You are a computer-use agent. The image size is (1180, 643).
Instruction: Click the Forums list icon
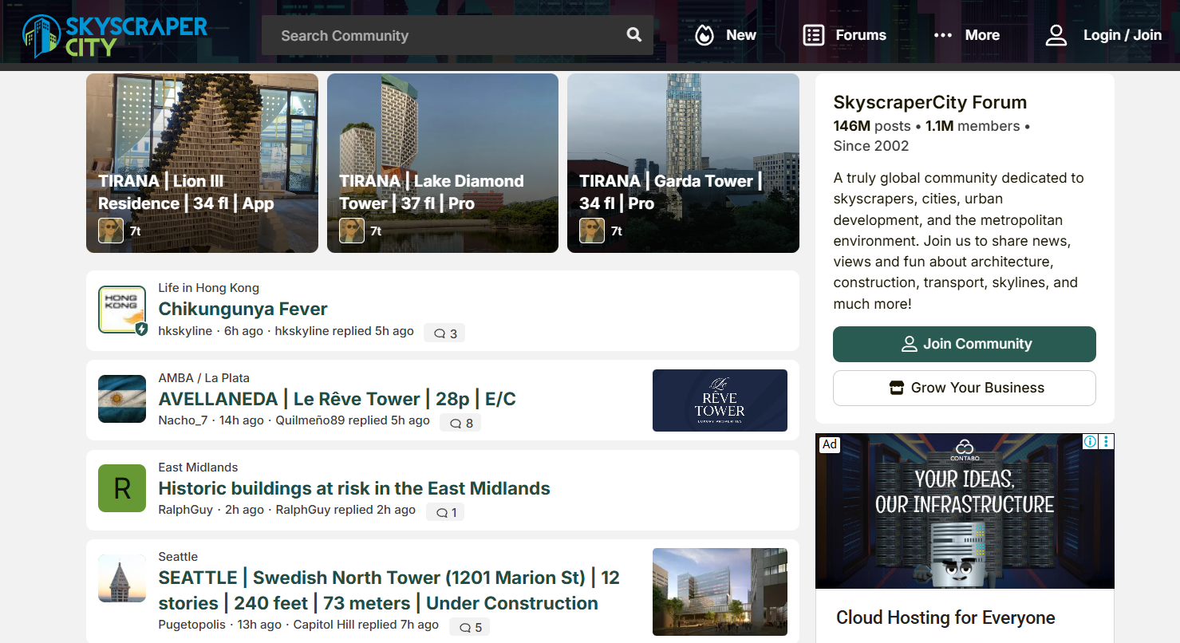(x=814, y=35)
